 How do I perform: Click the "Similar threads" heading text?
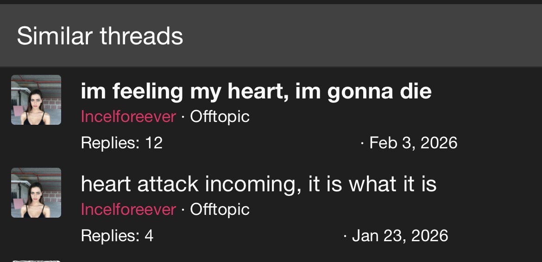(x=100, y=36)
